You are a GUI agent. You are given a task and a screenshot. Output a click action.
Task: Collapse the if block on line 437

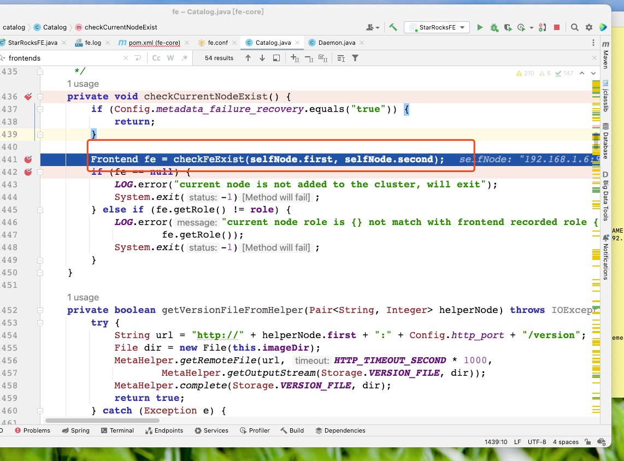click(40, 109)
